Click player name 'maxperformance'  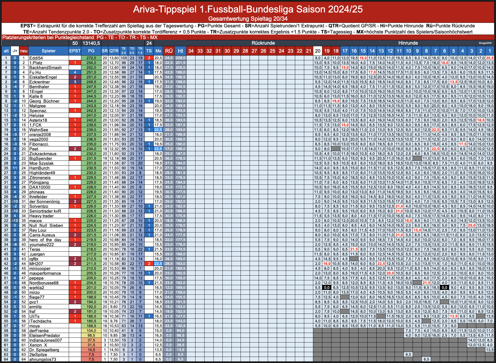45,273
